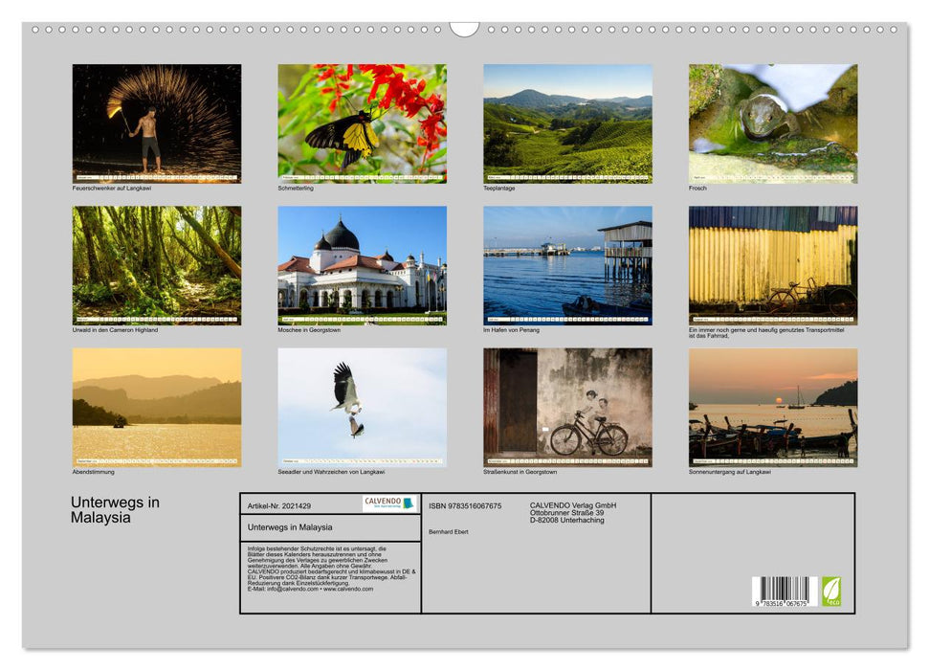Screen dimensions: 929x670
Task: Click the CALVENDO publisher logo
Action: point(388,504)
